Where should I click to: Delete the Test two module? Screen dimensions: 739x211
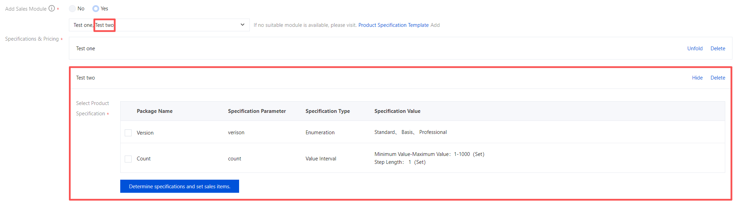click(718, 78)
